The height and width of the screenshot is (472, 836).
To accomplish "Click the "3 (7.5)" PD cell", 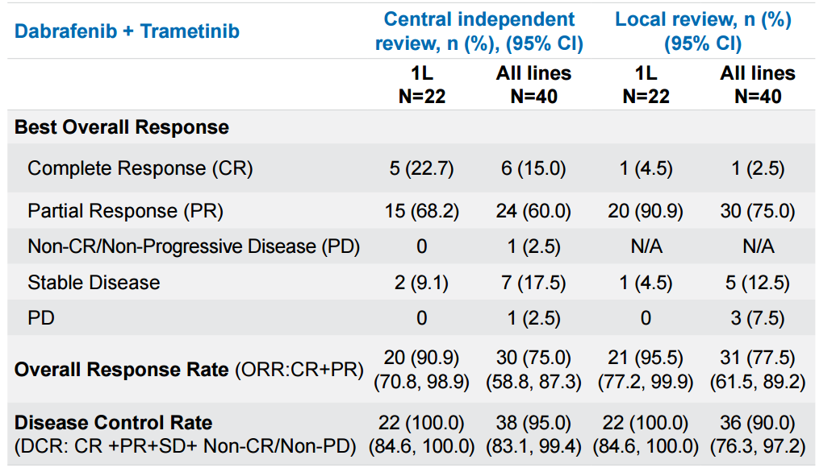I will click(758, 318).
